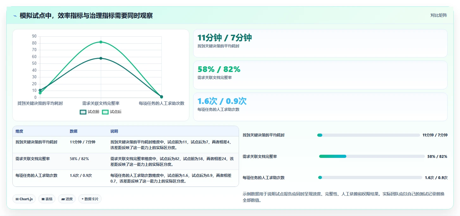Image resolution: width=460 pixels, height=216 pixels.
Task: Click the table cell 11分钟 / 7分钟
Action: pos(83,142)
